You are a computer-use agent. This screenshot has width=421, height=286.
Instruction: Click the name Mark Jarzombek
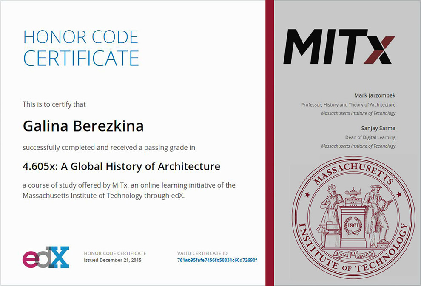tap(375, 95)
